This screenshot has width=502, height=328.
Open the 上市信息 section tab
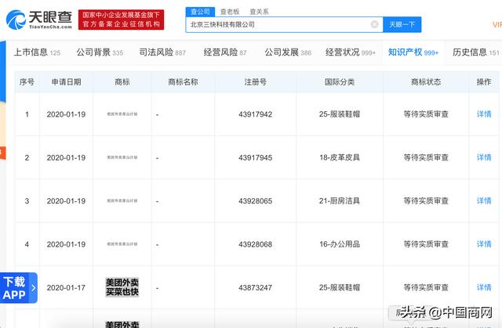tap(37, 52)
